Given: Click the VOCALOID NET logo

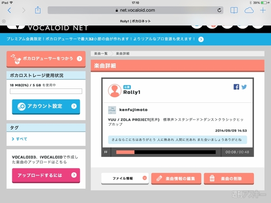Looking at the screenshot, I should (47, 28).
